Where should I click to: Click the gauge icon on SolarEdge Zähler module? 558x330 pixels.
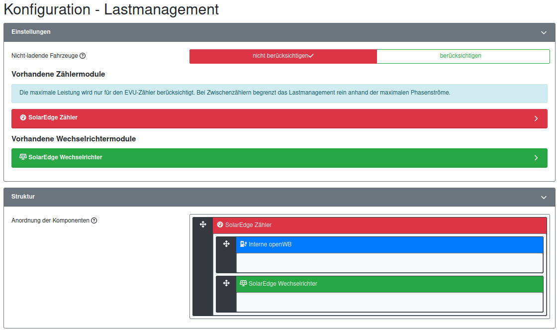(23, 117)
